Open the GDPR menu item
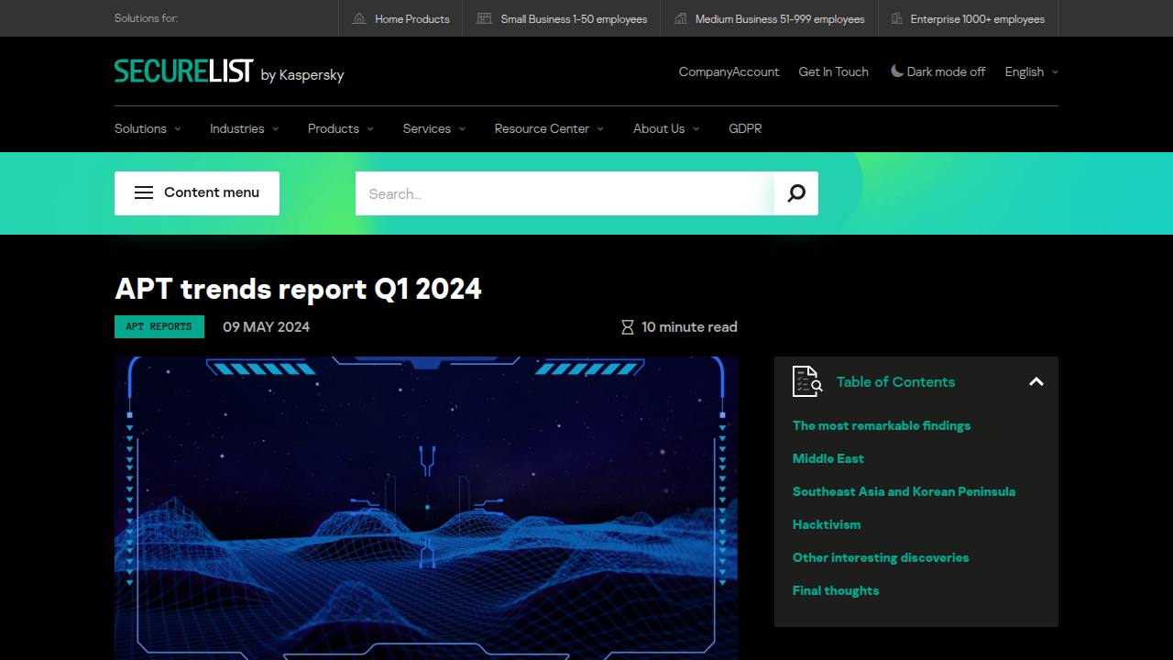This screenshot has width=1173, height=660. (745, 128)
